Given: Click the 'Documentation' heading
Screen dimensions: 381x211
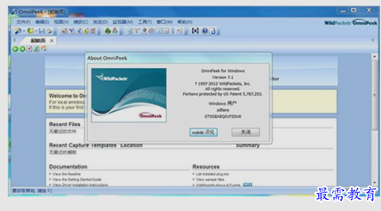Looking at the screenshot, I should click(68, 167).
